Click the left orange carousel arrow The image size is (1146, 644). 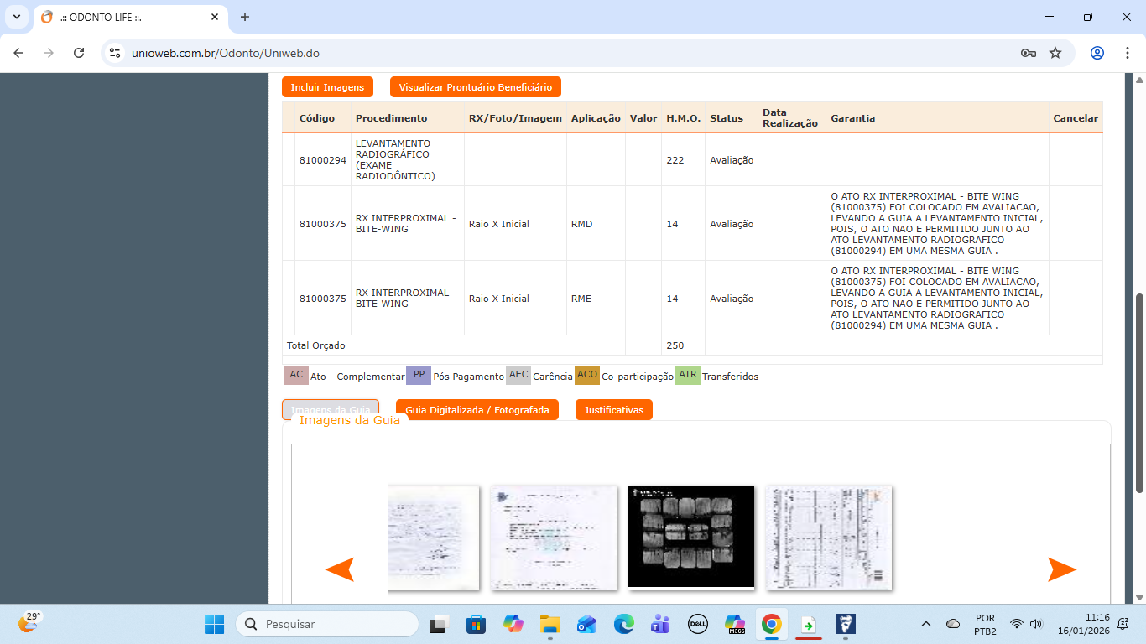click(340, 569)
